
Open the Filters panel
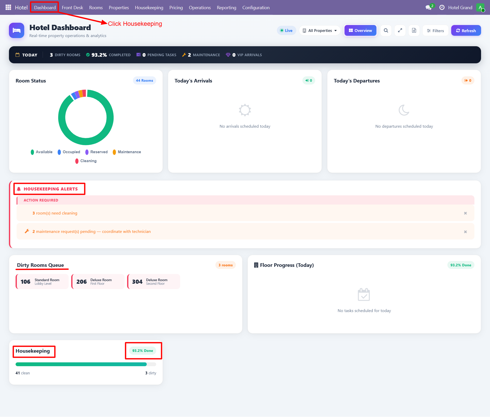click(435, 30)
